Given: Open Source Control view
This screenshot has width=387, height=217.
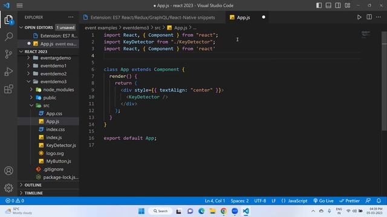Looking at the screenshot, I should [x=8, y=54].
